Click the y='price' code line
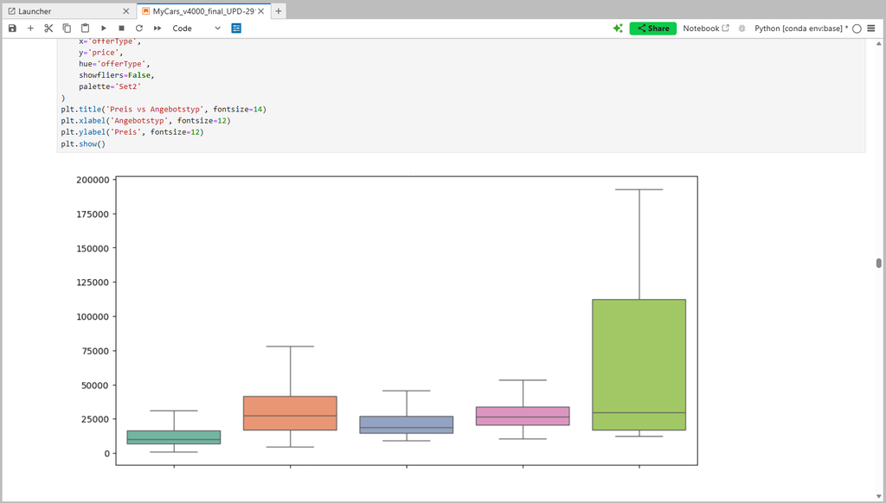The image size is (886, 503). click(x=100, y=53)
